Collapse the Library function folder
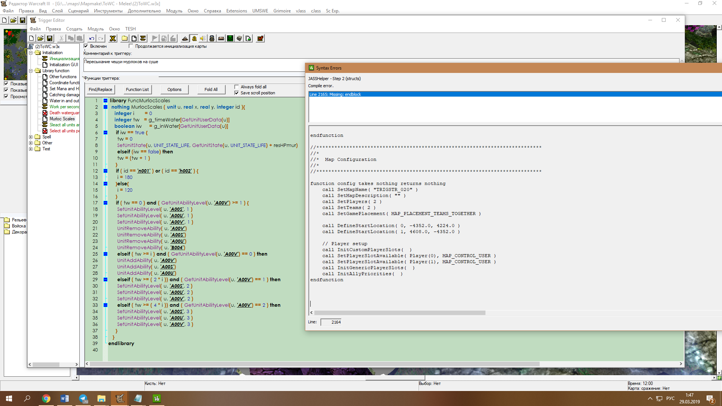The width and height of the screenshot is (722, 406). 31,71
